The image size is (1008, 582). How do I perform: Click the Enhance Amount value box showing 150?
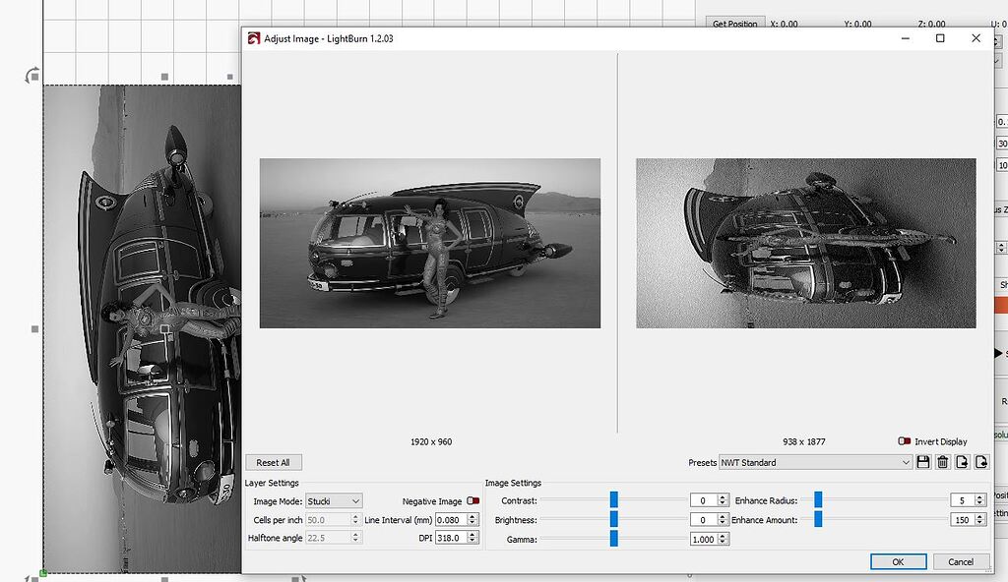pyautogui.click(x=963, y=520)
